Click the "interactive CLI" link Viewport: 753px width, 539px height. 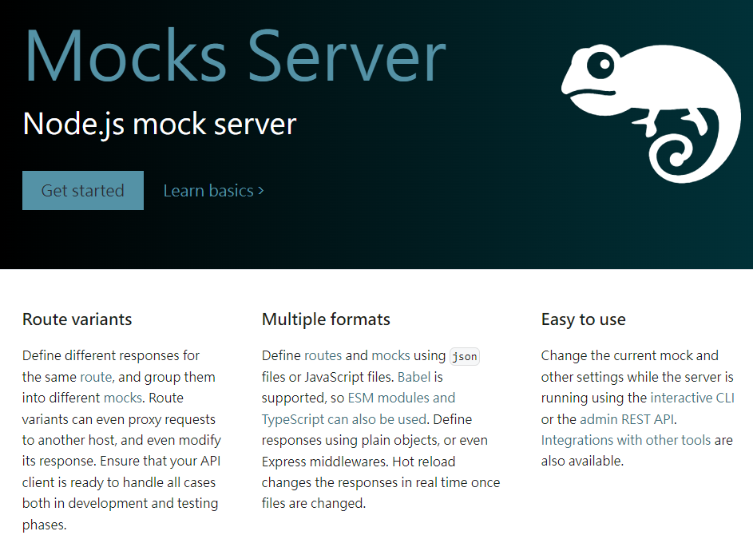click(x=692, y=398)
